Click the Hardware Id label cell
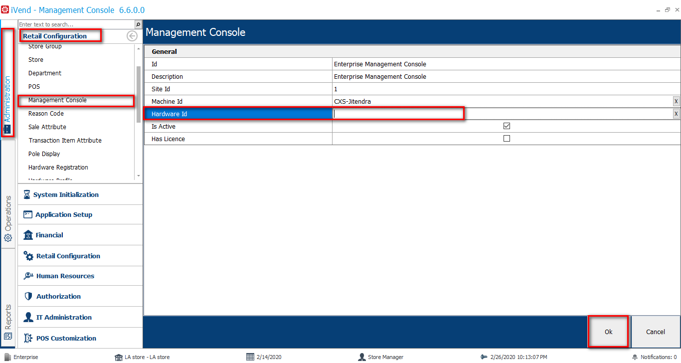681x363 pixels. click(x=238, y=114)
